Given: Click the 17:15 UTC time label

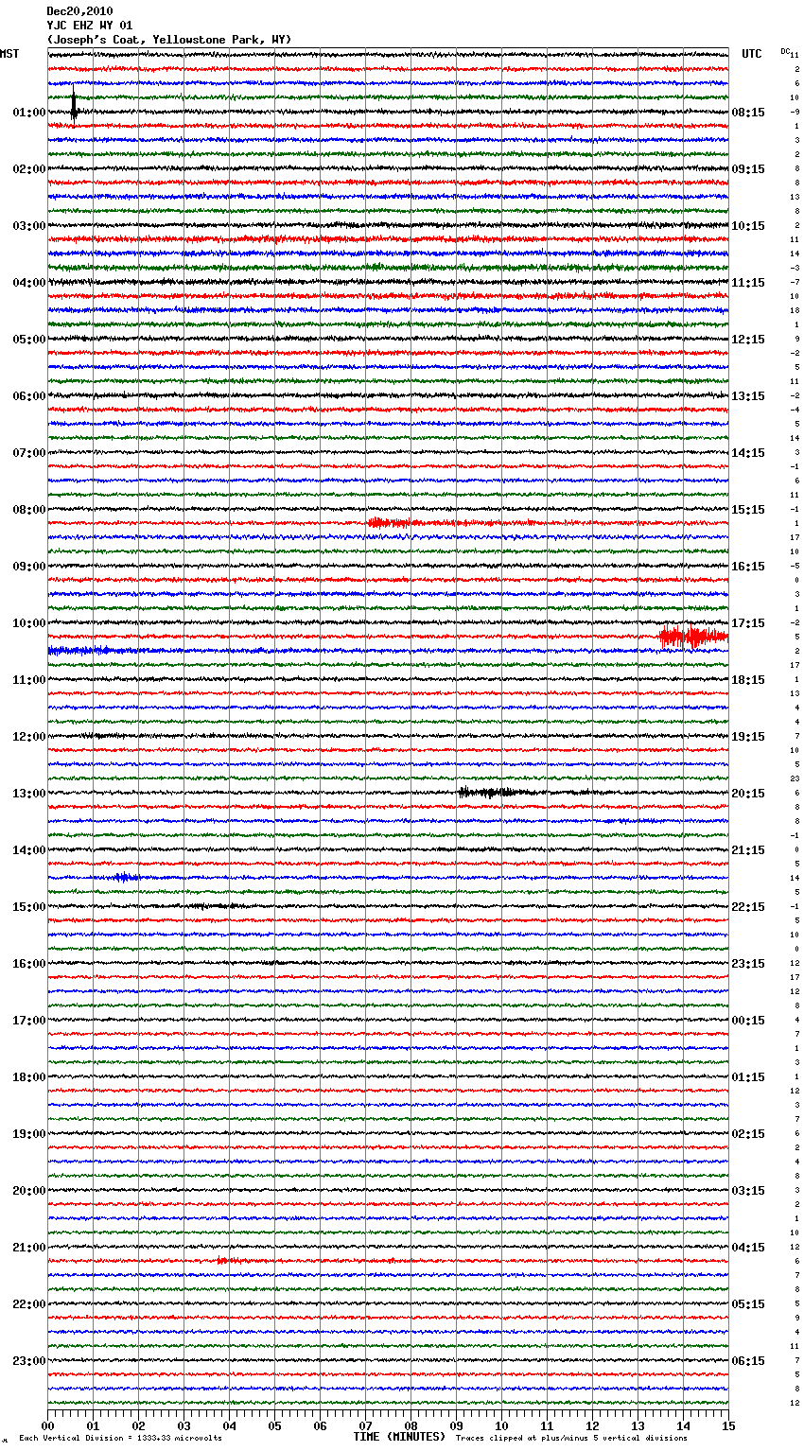Looking at the screenshot, I should click(748, 623).
